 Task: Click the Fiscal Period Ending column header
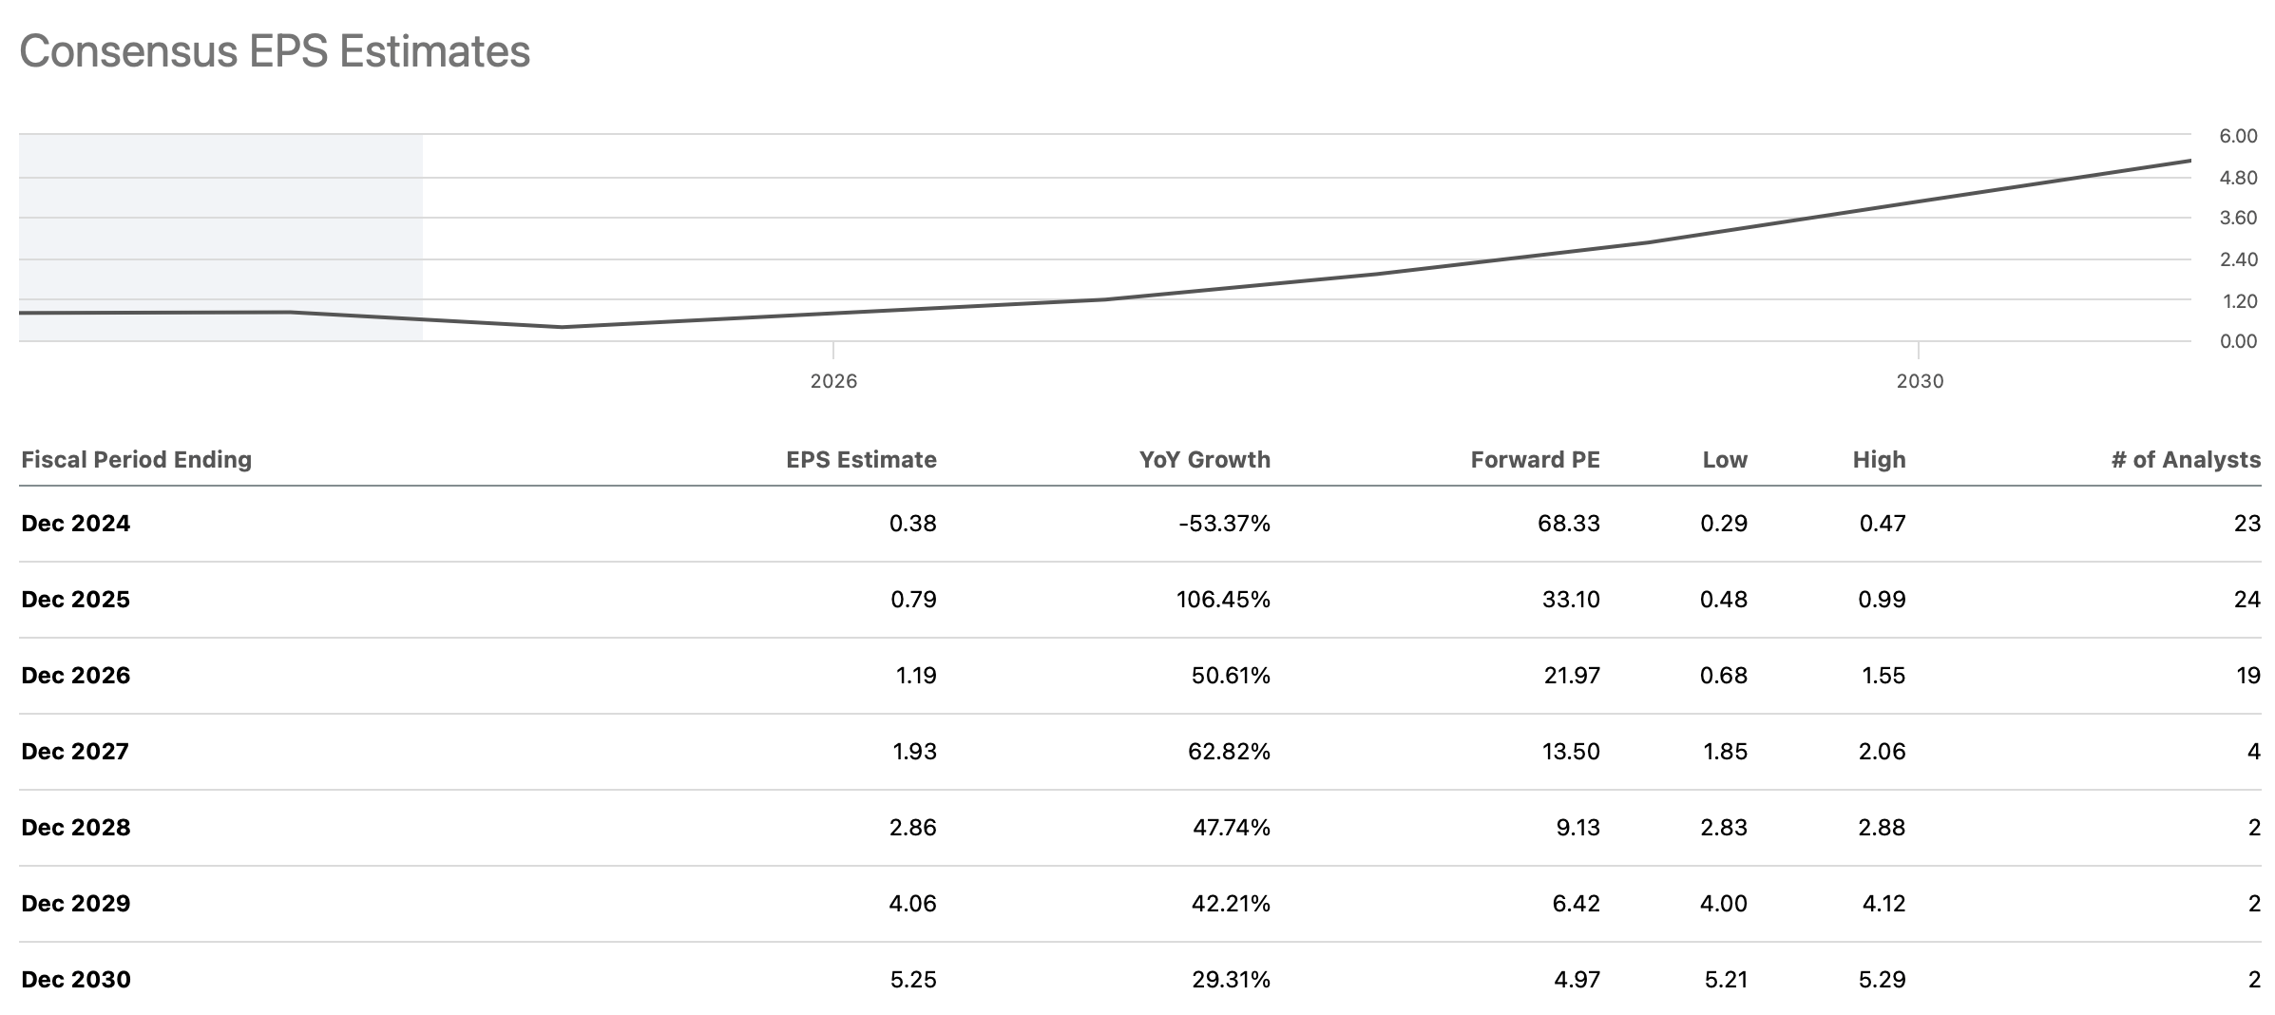(136, 460)
